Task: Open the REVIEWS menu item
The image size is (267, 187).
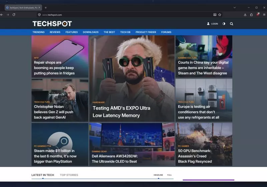Action: [55, 32]
